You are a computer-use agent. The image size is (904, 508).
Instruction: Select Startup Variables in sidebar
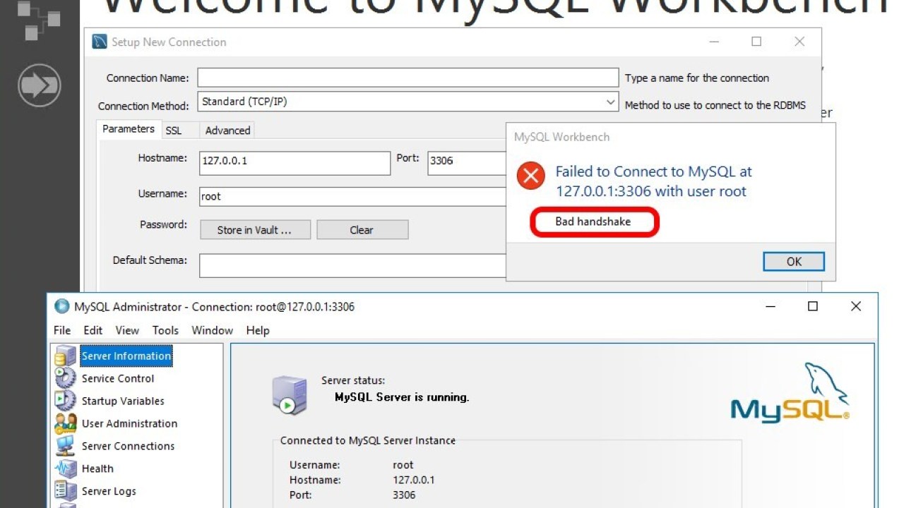pos(123,401)
